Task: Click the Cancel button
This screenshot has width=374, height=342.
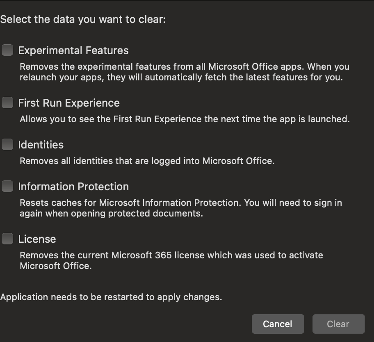Action: click(x=278, y=324)
